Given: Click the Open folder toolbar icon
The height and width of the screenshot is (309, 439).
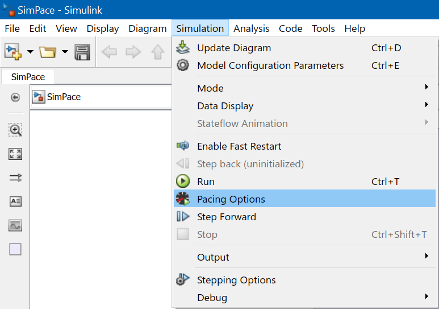Looking at the screenshot, I should 47,52.
